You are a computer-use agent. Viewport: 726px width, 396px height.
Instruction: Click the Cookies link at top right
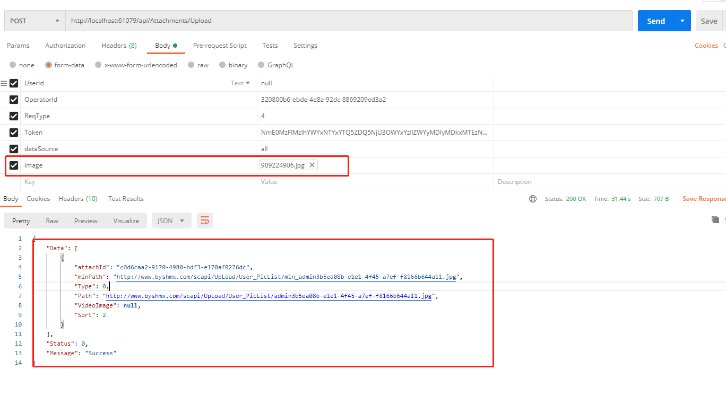coord(706,46)
